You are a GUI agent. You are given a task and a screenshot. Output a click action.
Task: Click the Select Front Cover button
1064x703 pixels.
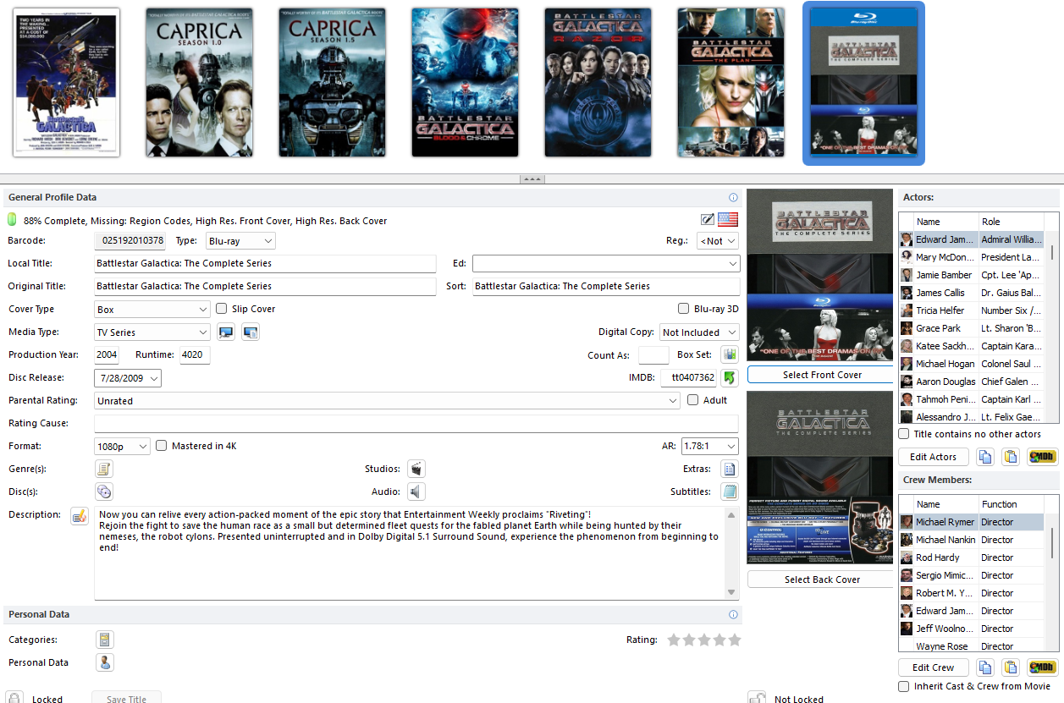pyautogui.click(x=822, y=375)
